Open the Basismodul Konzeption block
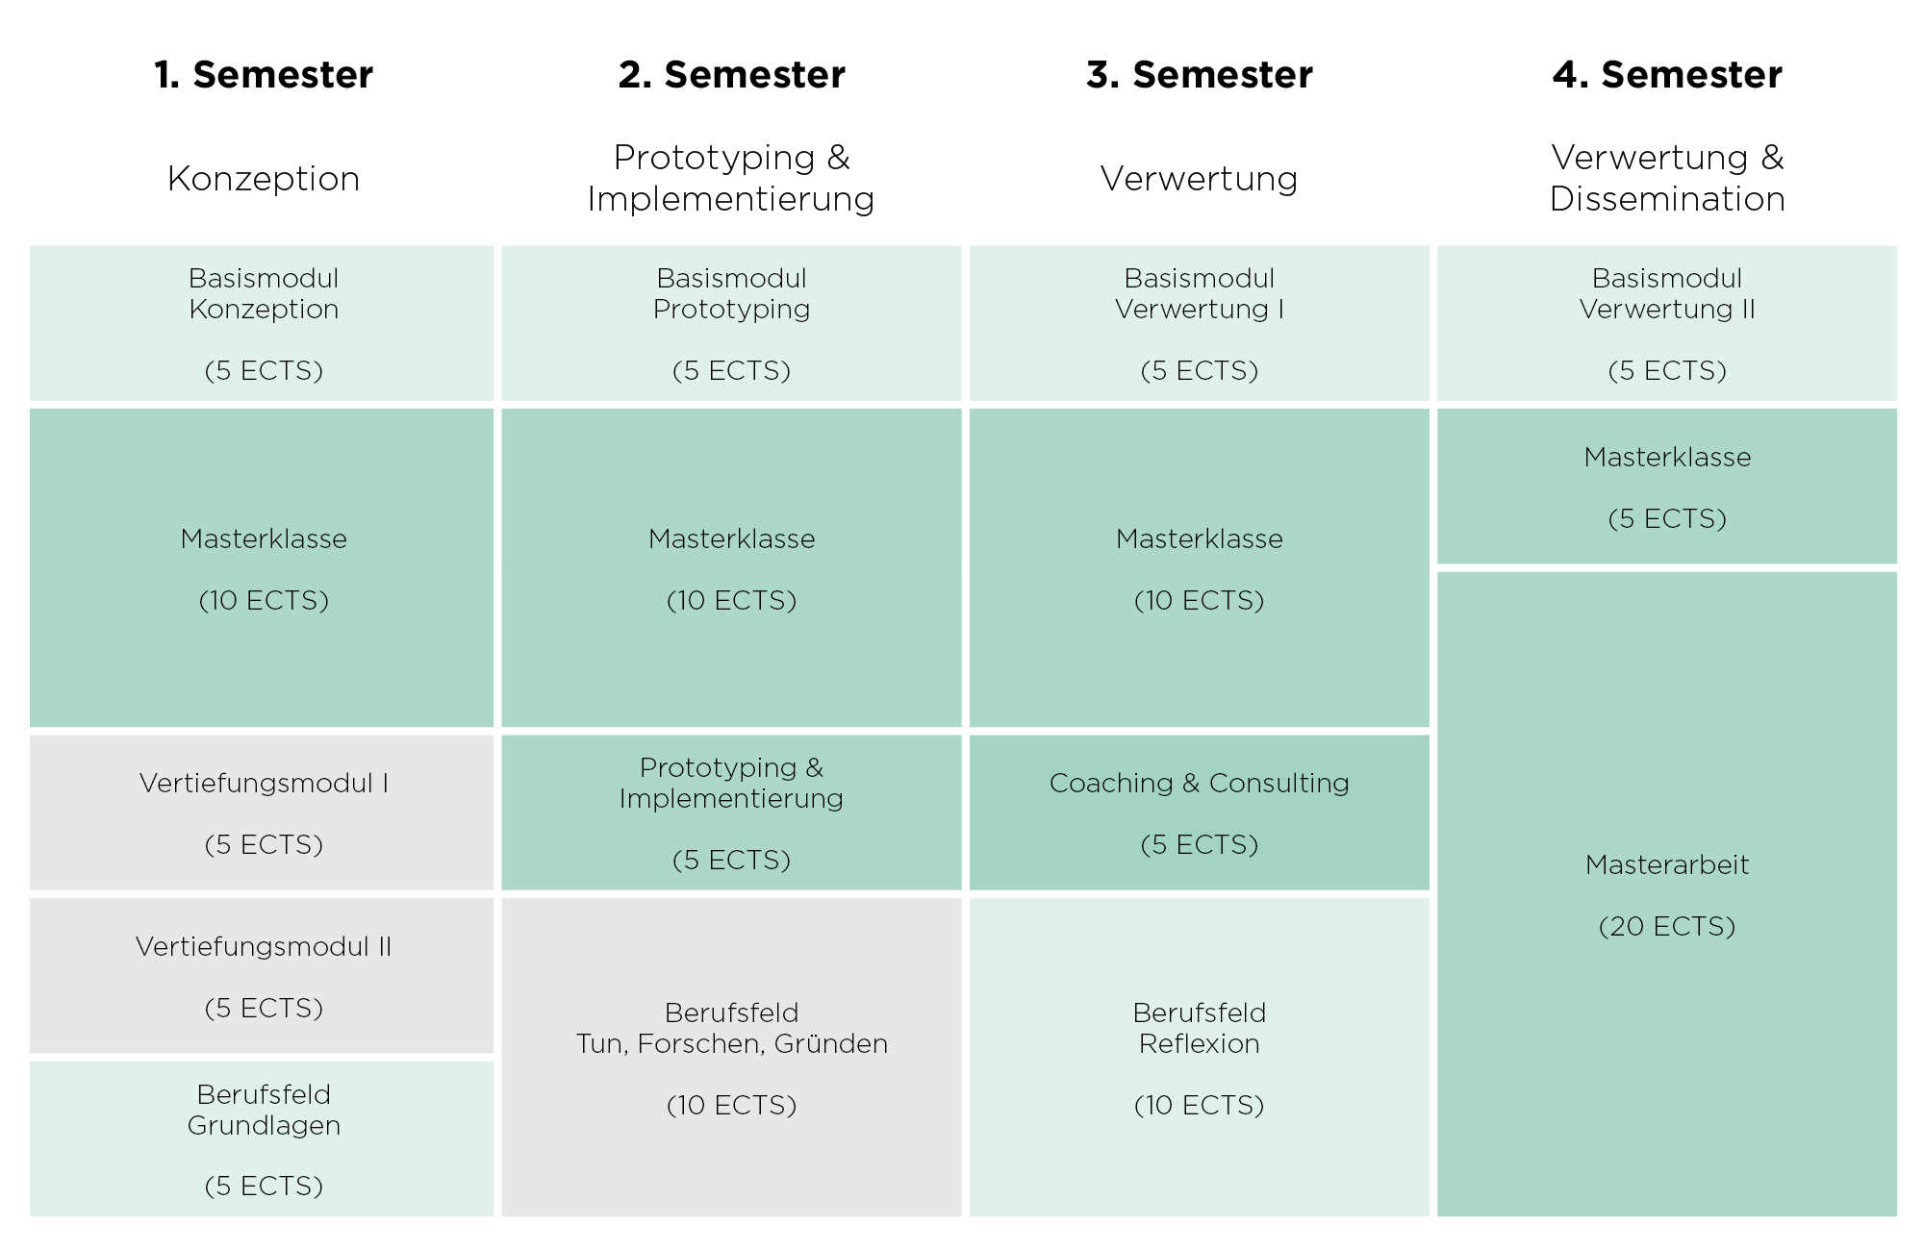Screen dimensions: 1924x1250 262,323
